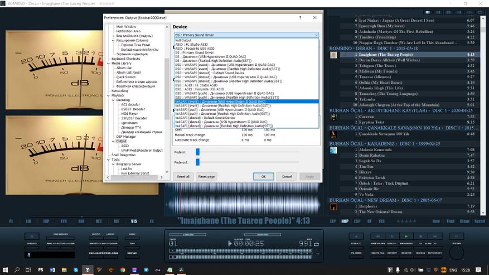Click the Bombino Deran album cover thumbnail
This screenshot has width=489, height=275.
[x=333, y=55]
